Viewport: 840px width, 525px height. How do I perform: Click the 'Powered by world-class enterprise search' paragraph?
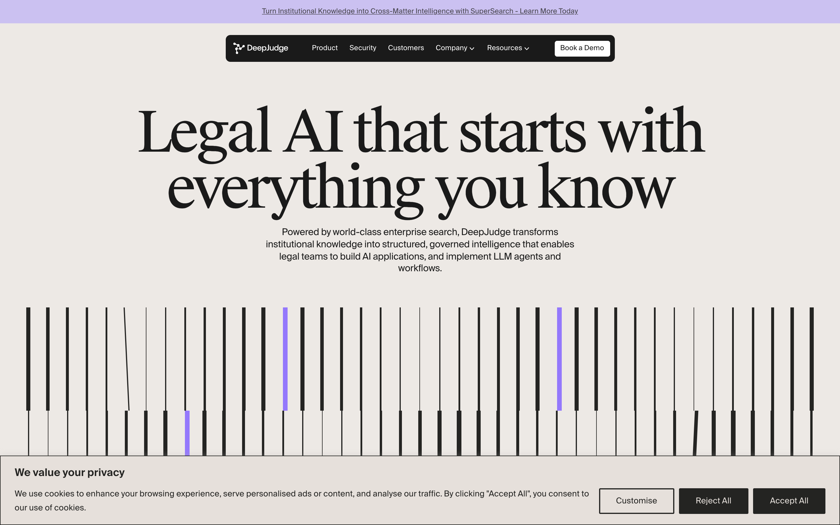[x=420, y=250]
